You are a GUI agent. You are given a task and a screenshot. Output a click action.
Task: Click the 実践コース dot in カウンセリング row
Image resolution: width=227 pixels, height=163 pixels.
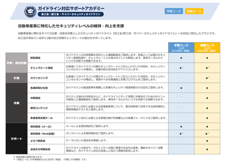207,78
